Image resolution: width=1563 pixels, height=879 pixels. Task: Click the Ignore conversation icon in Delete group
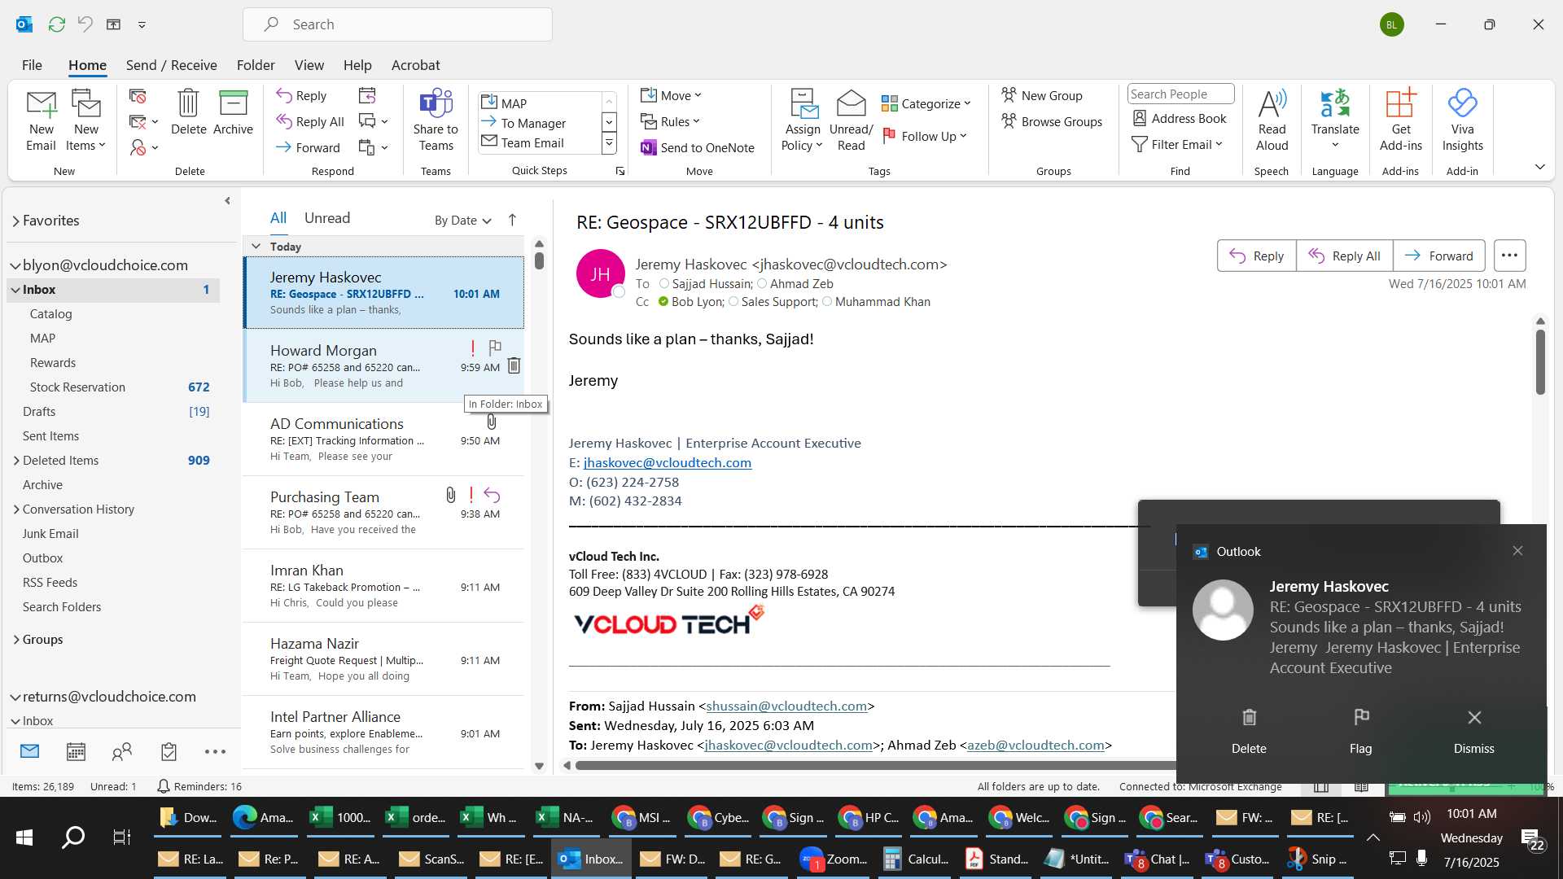click(138, 96)
